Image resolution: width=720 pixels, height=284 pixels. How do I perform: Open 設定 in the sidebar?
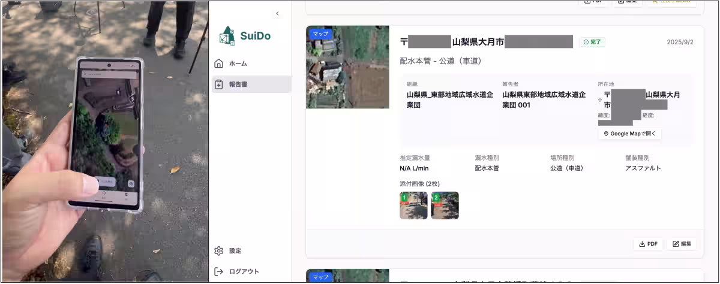[x=250, y=251]
